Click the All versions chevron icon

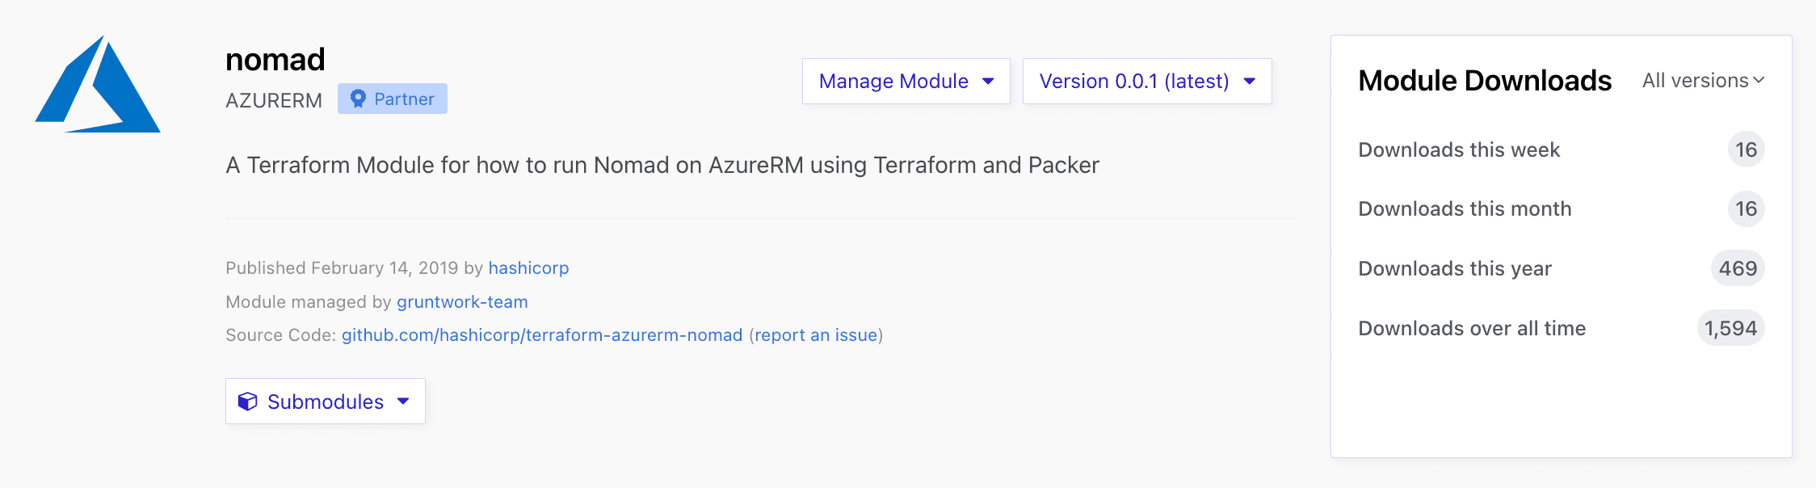(x=1759, y=81)
